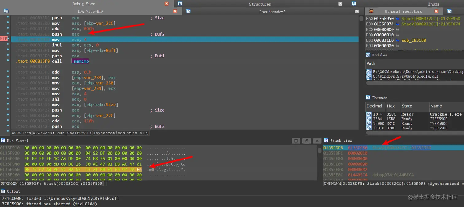Click the Pseudocode-A tab icon

[x=188, y=11]
